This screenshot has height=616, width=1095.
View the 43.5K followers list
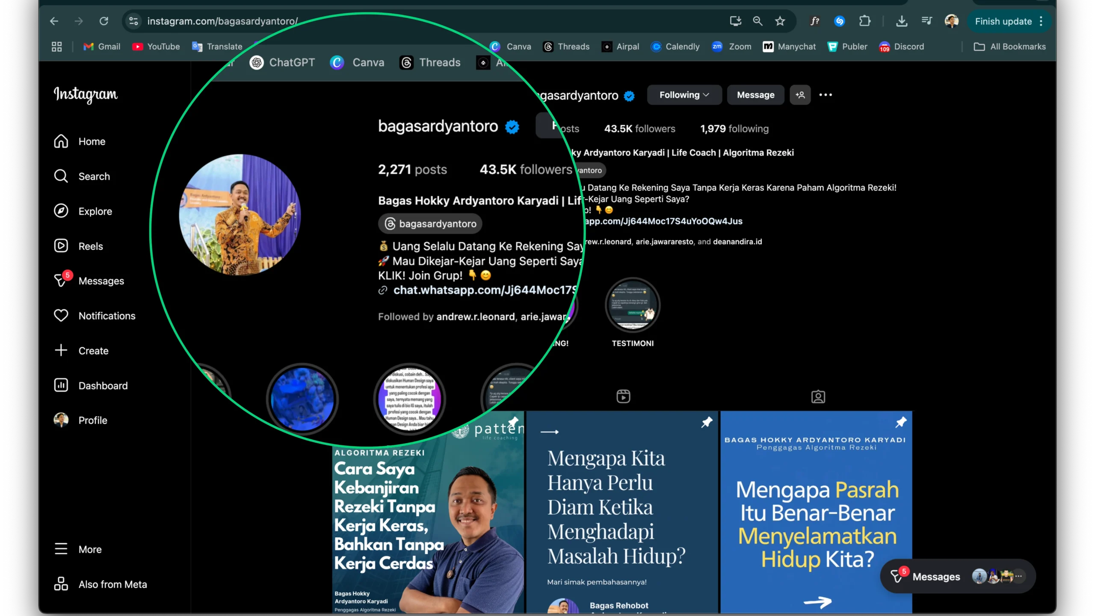[x=639, y=129]
